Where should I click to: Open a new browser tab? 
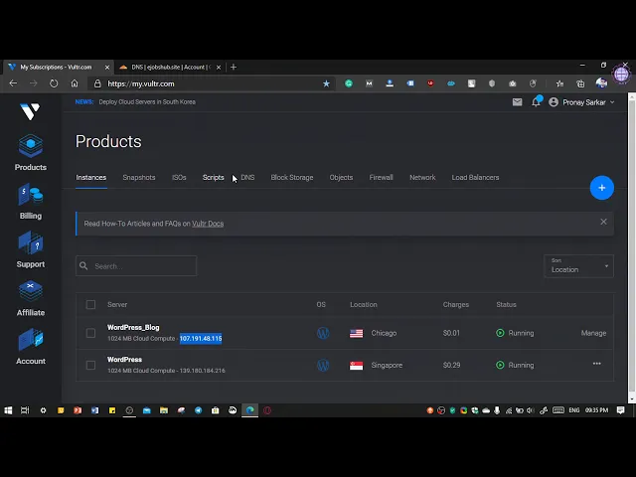(234, 67)
